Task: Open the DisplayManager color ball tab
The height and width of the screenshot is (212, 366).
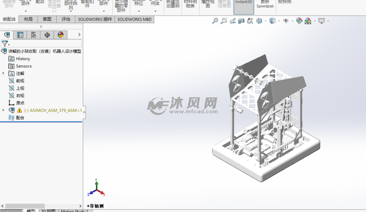Action: click(60, 35)
